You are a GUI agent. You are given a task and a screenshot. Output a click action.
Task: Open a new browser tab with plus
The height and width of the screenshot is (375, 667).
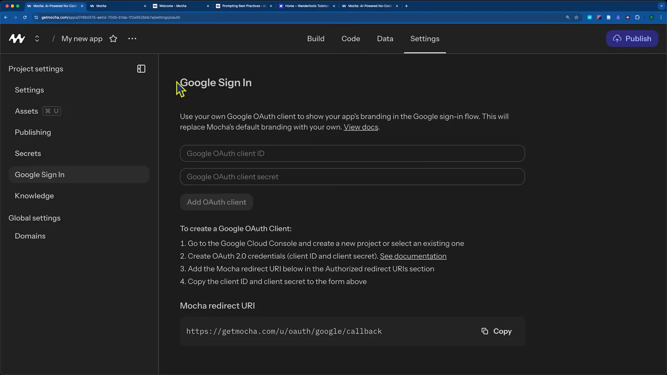[x=406, y=6]
